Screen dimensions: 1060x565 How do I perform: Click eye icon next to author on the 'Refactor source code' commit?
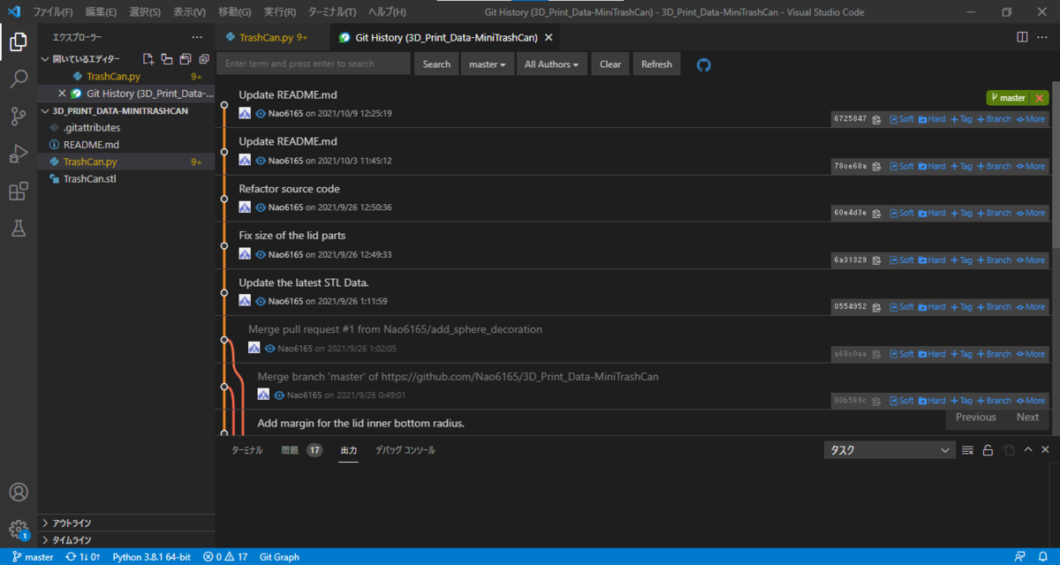click(261, 207)
